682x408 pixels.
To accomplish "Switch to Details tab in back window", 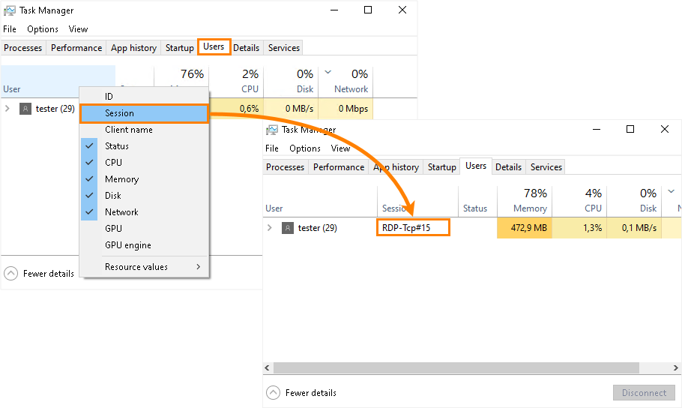I will pos(246,48).
